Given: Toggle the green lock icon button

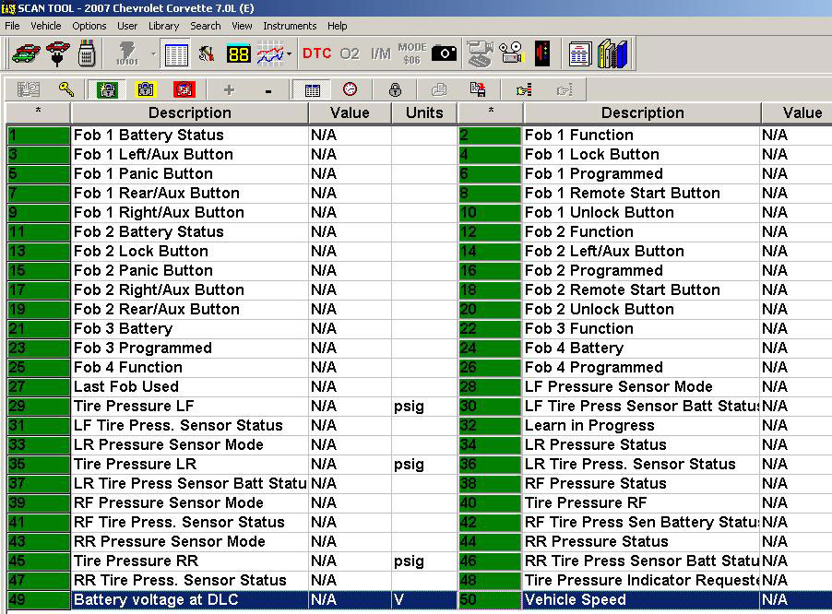Looking at the screenshot, I should pos(108,89).
